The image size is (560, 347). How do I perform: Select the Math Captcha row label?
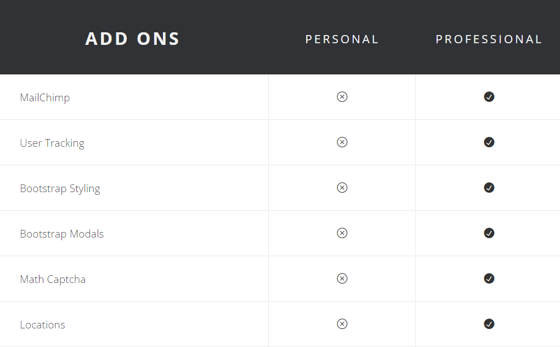click(53, 280)
